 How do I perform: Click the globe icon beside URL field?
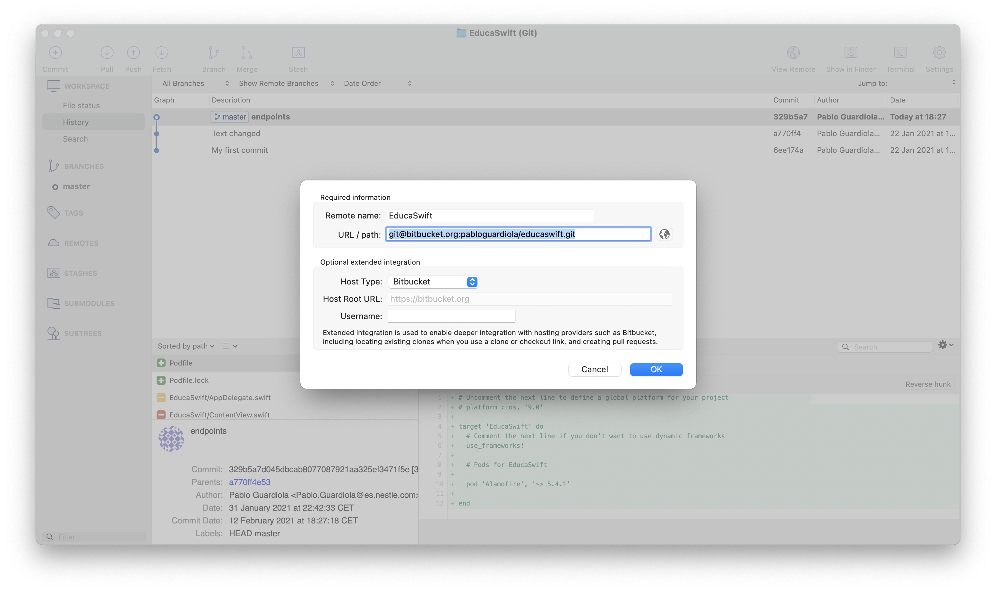(664, 234)
